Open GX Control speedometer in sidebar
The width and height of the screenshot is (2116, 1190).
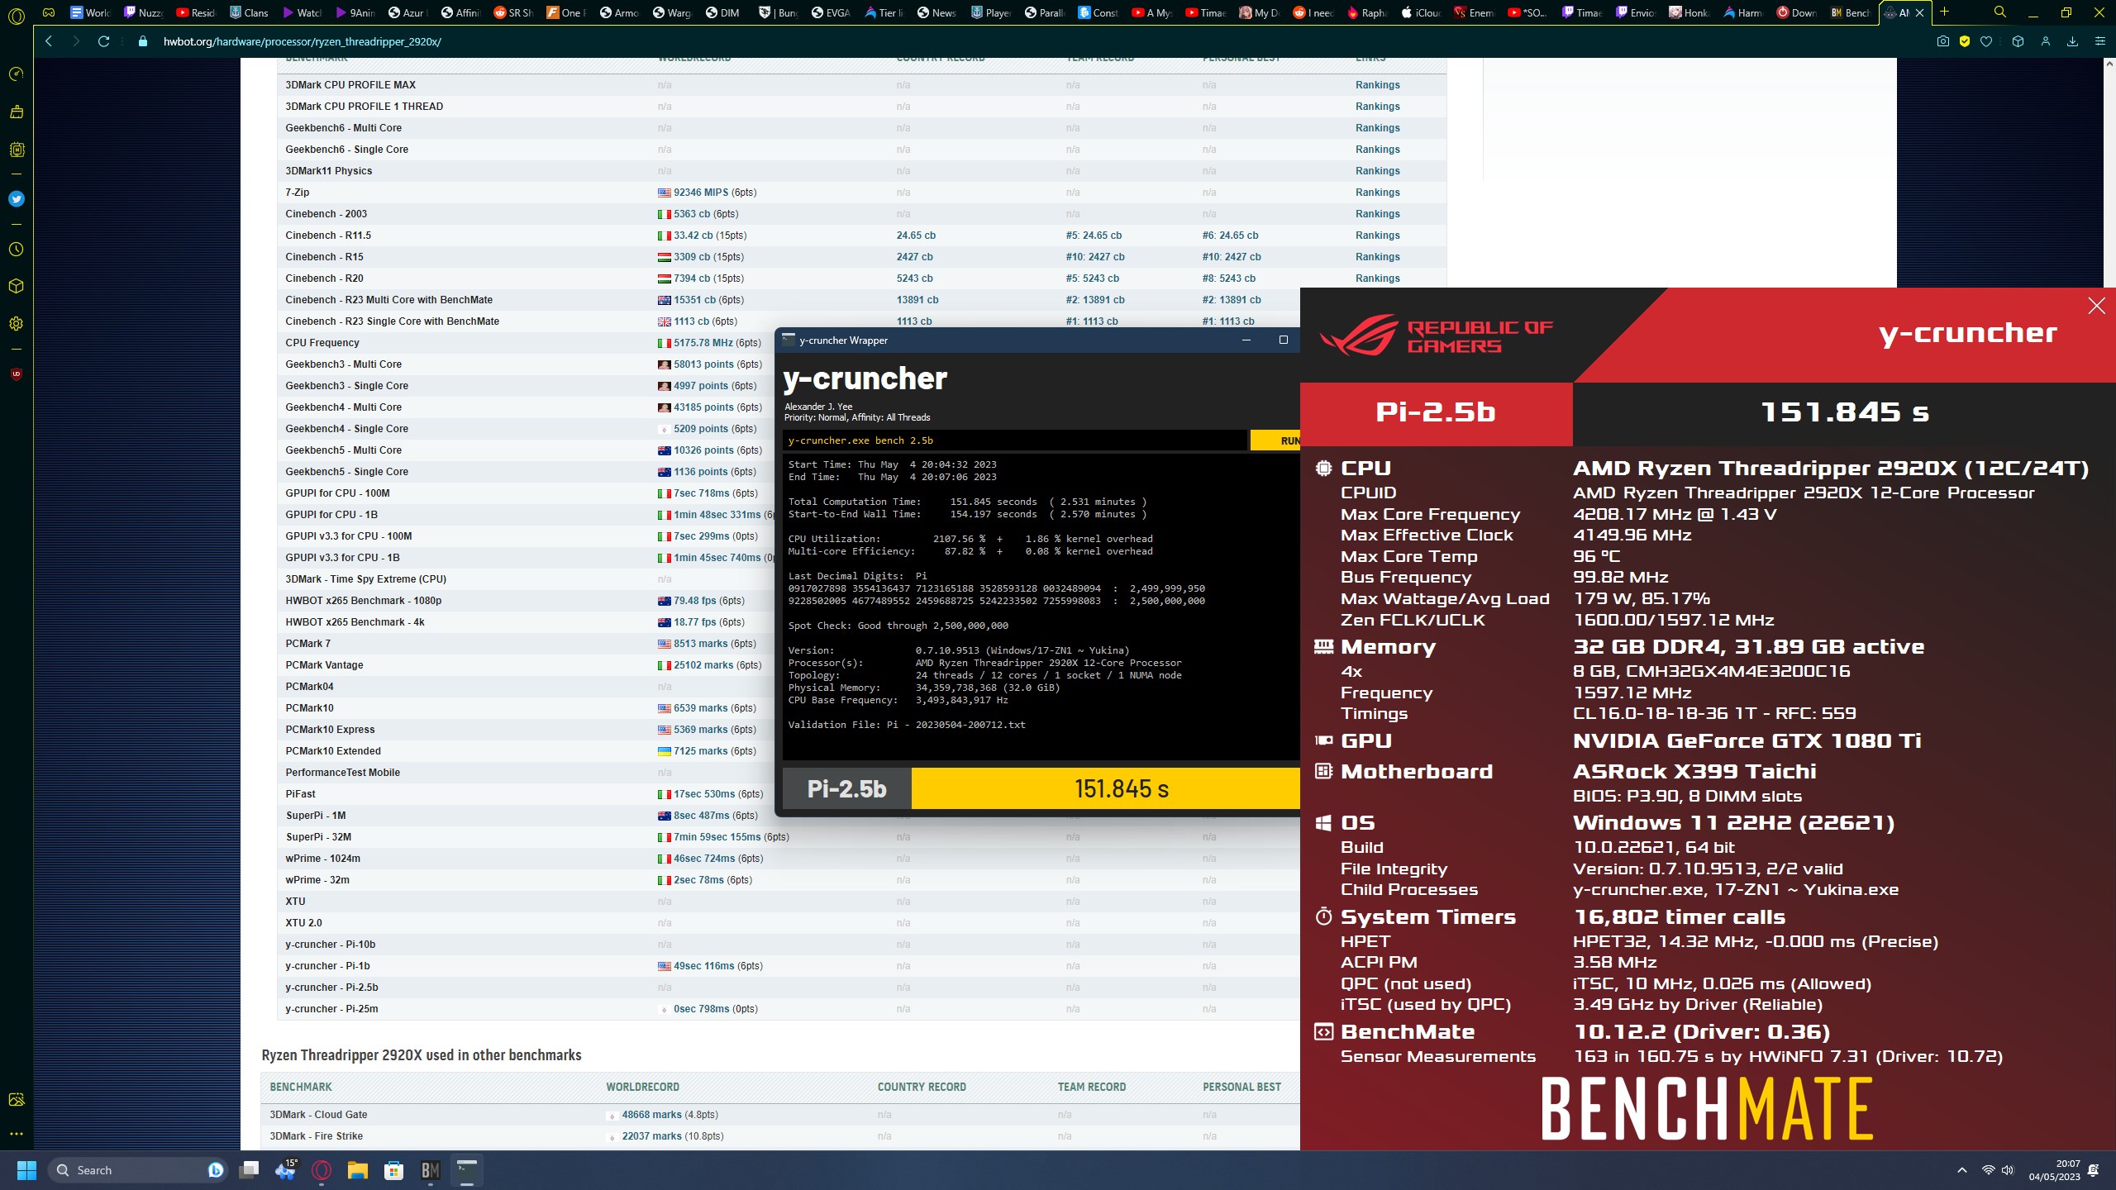[16, 74]
